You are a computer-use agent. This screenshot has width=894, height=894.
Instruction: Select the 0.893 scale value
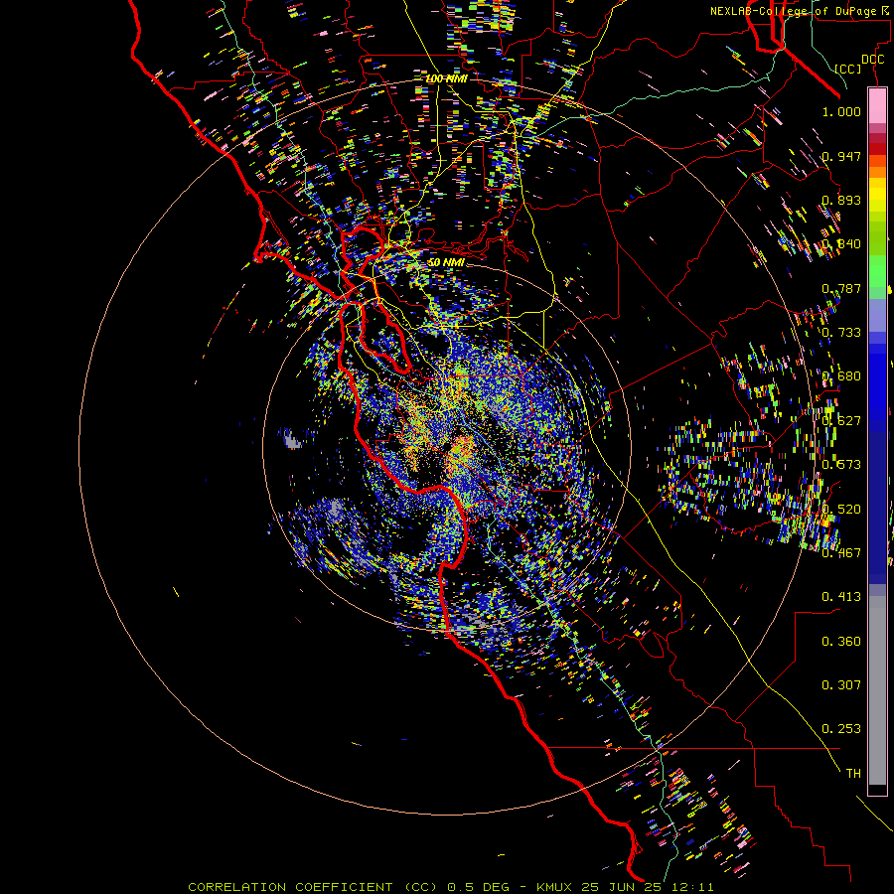click(x=841, y=200)
